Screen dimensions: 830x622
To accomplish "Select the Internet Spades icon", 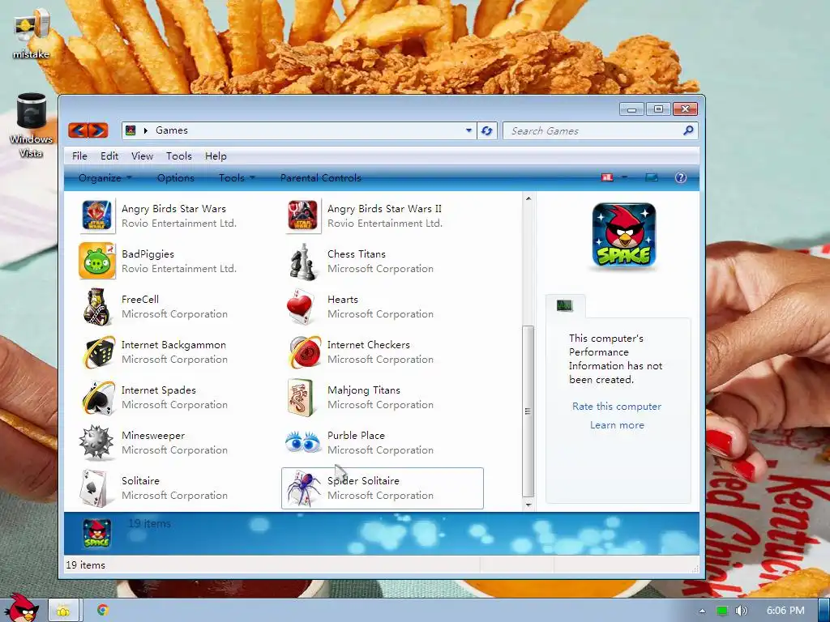I will click(x=98, y=397).
